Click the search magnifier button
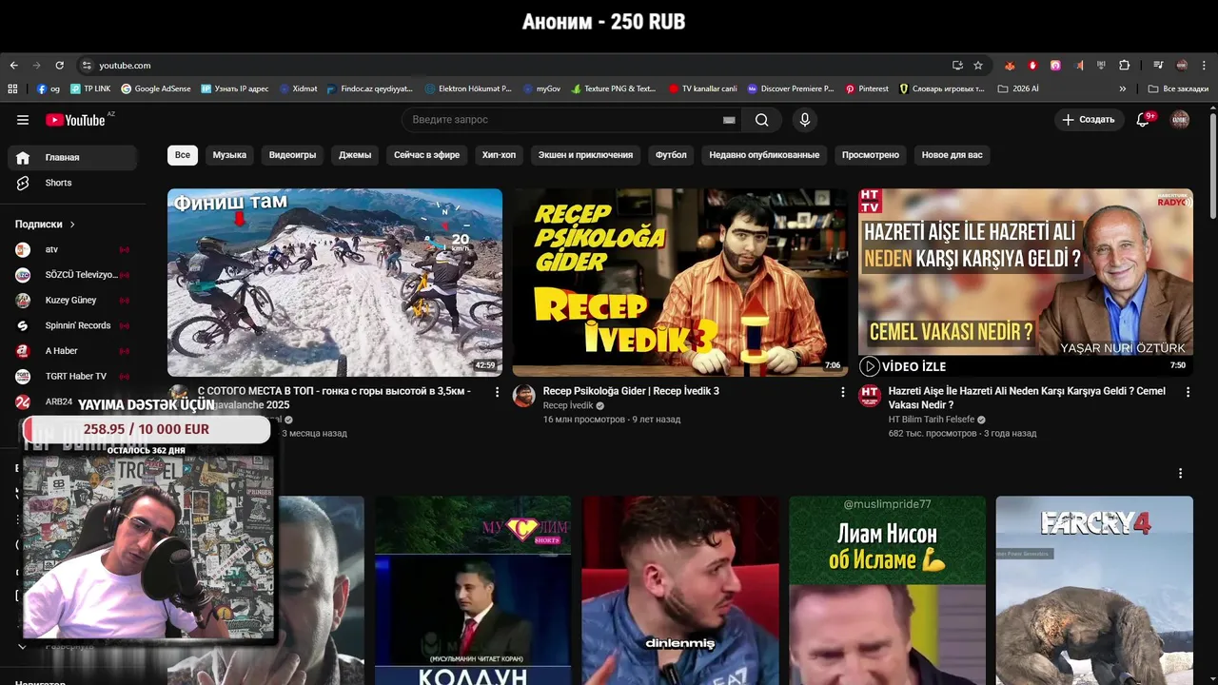 pyautogui.click(x=762, y=120)
